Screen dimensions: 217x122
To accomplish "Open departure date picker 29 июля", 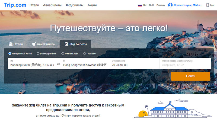I will coord(134,63).
